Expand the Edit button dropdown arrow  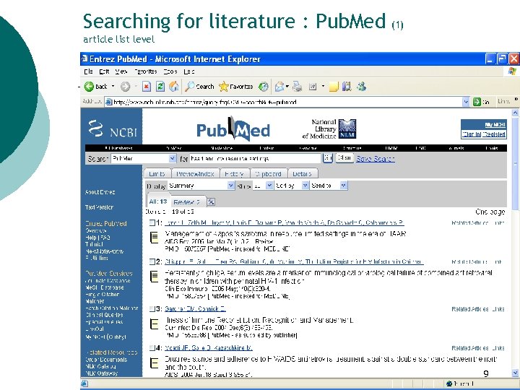[x=323, y=87]
